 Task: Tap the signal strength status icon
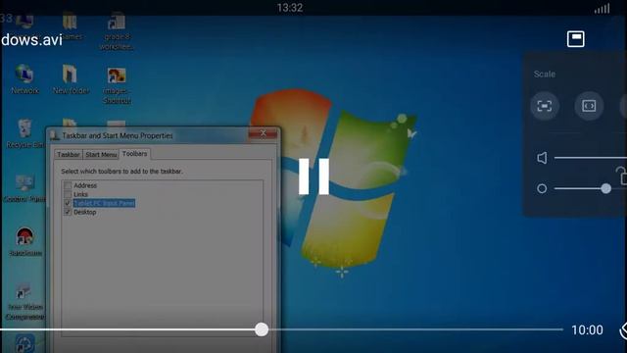pos(602,8)
